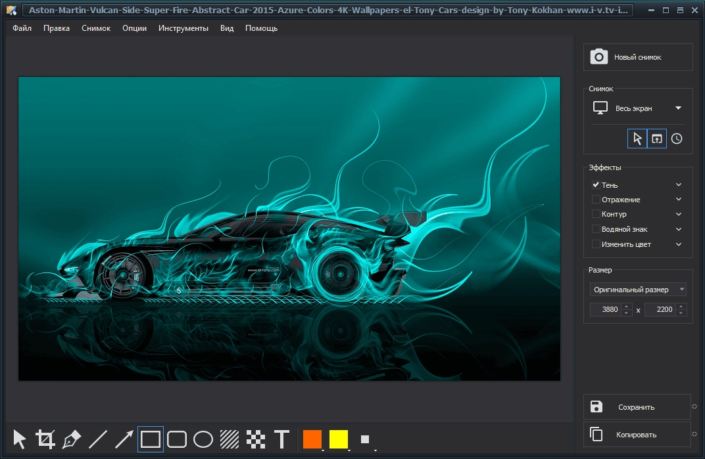Open the Снимок menu

pos(96,28)
